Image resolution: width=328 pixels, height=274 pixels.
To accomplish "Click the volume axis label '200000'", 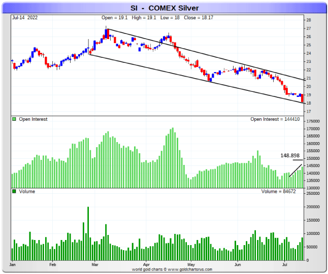I will [313, 207].
